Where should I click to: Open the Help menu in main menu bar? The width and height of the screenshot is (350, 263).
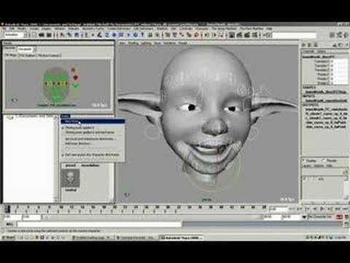(269, 28)
